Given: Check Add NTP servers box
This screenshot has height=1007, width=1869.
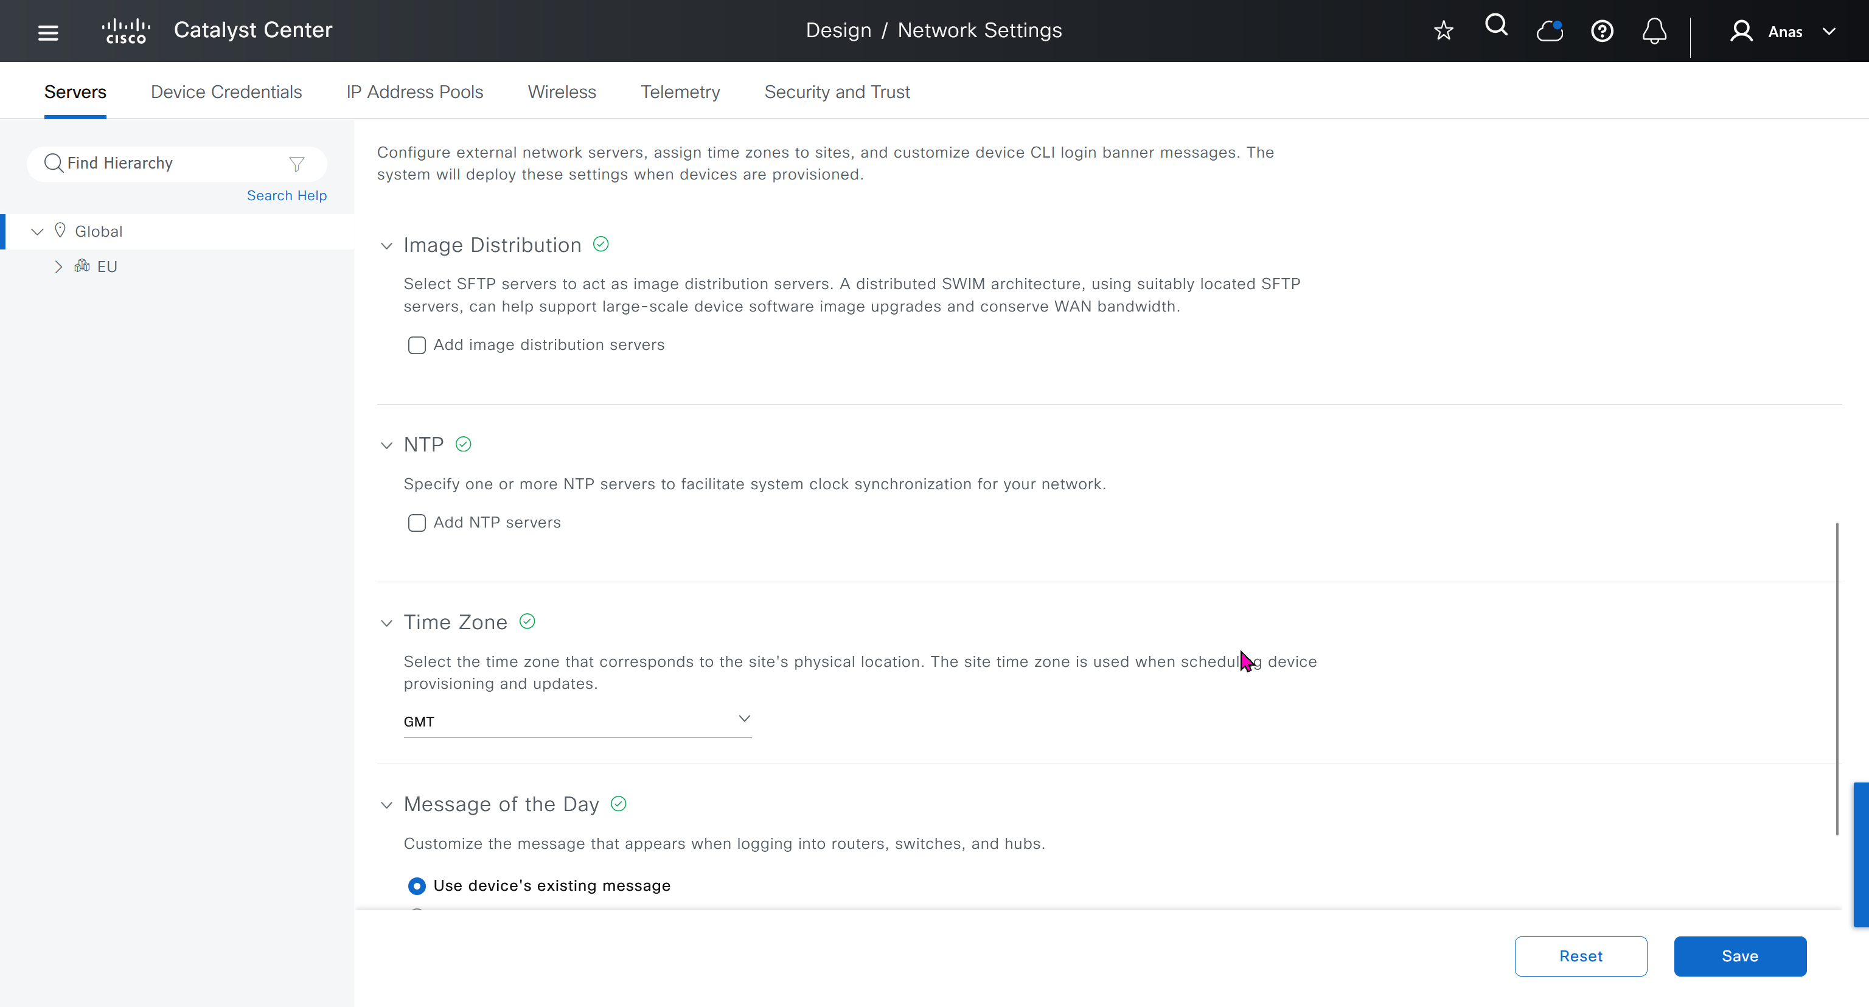Looking at the screenshot, I should [x=417, y=523].
